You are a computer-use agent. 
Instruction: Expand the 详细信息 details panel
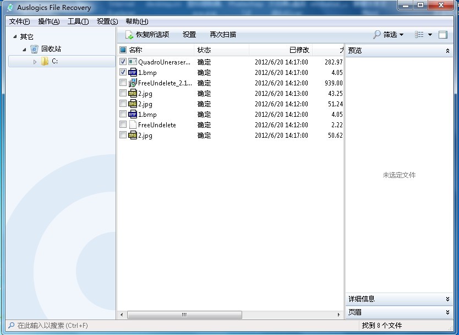[447, 299]
